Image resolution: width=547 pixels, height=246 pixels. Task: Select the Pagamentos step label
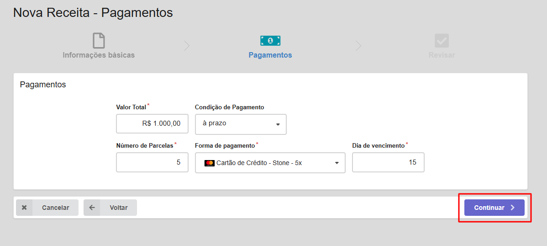click(270, 55)
